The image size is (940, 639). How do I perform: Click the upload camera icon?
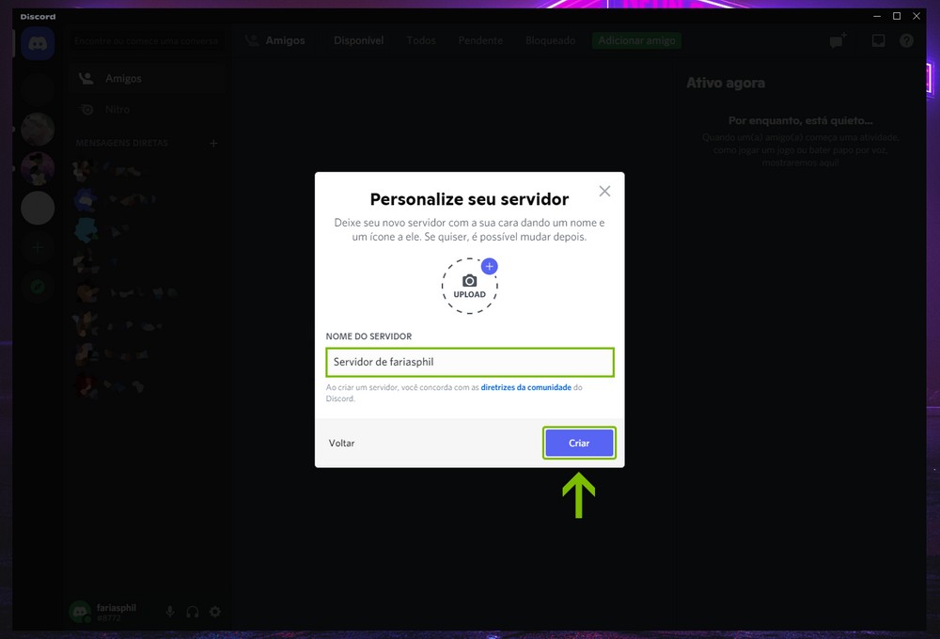pos(469,281)
